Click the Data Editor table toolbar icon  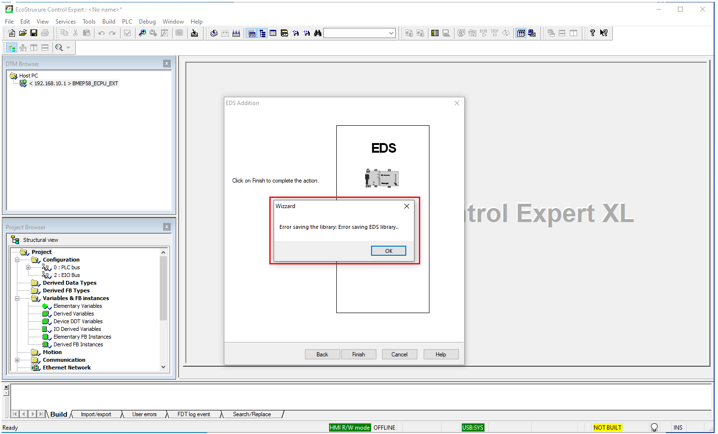[273, 33]
